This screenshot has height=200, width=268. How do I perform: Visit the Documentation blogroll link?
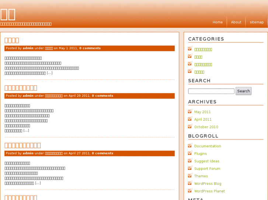click(x=208, y=146)
